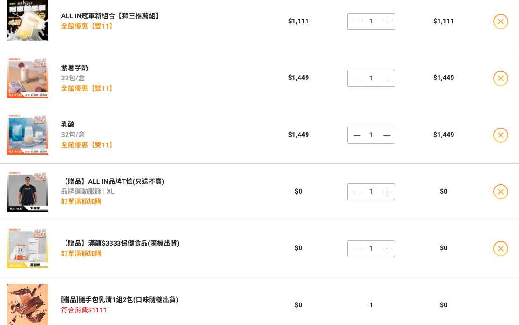Open the 紫薯芋奶 product thumbnail
The image size is (519, 325).
pos(28,78)
